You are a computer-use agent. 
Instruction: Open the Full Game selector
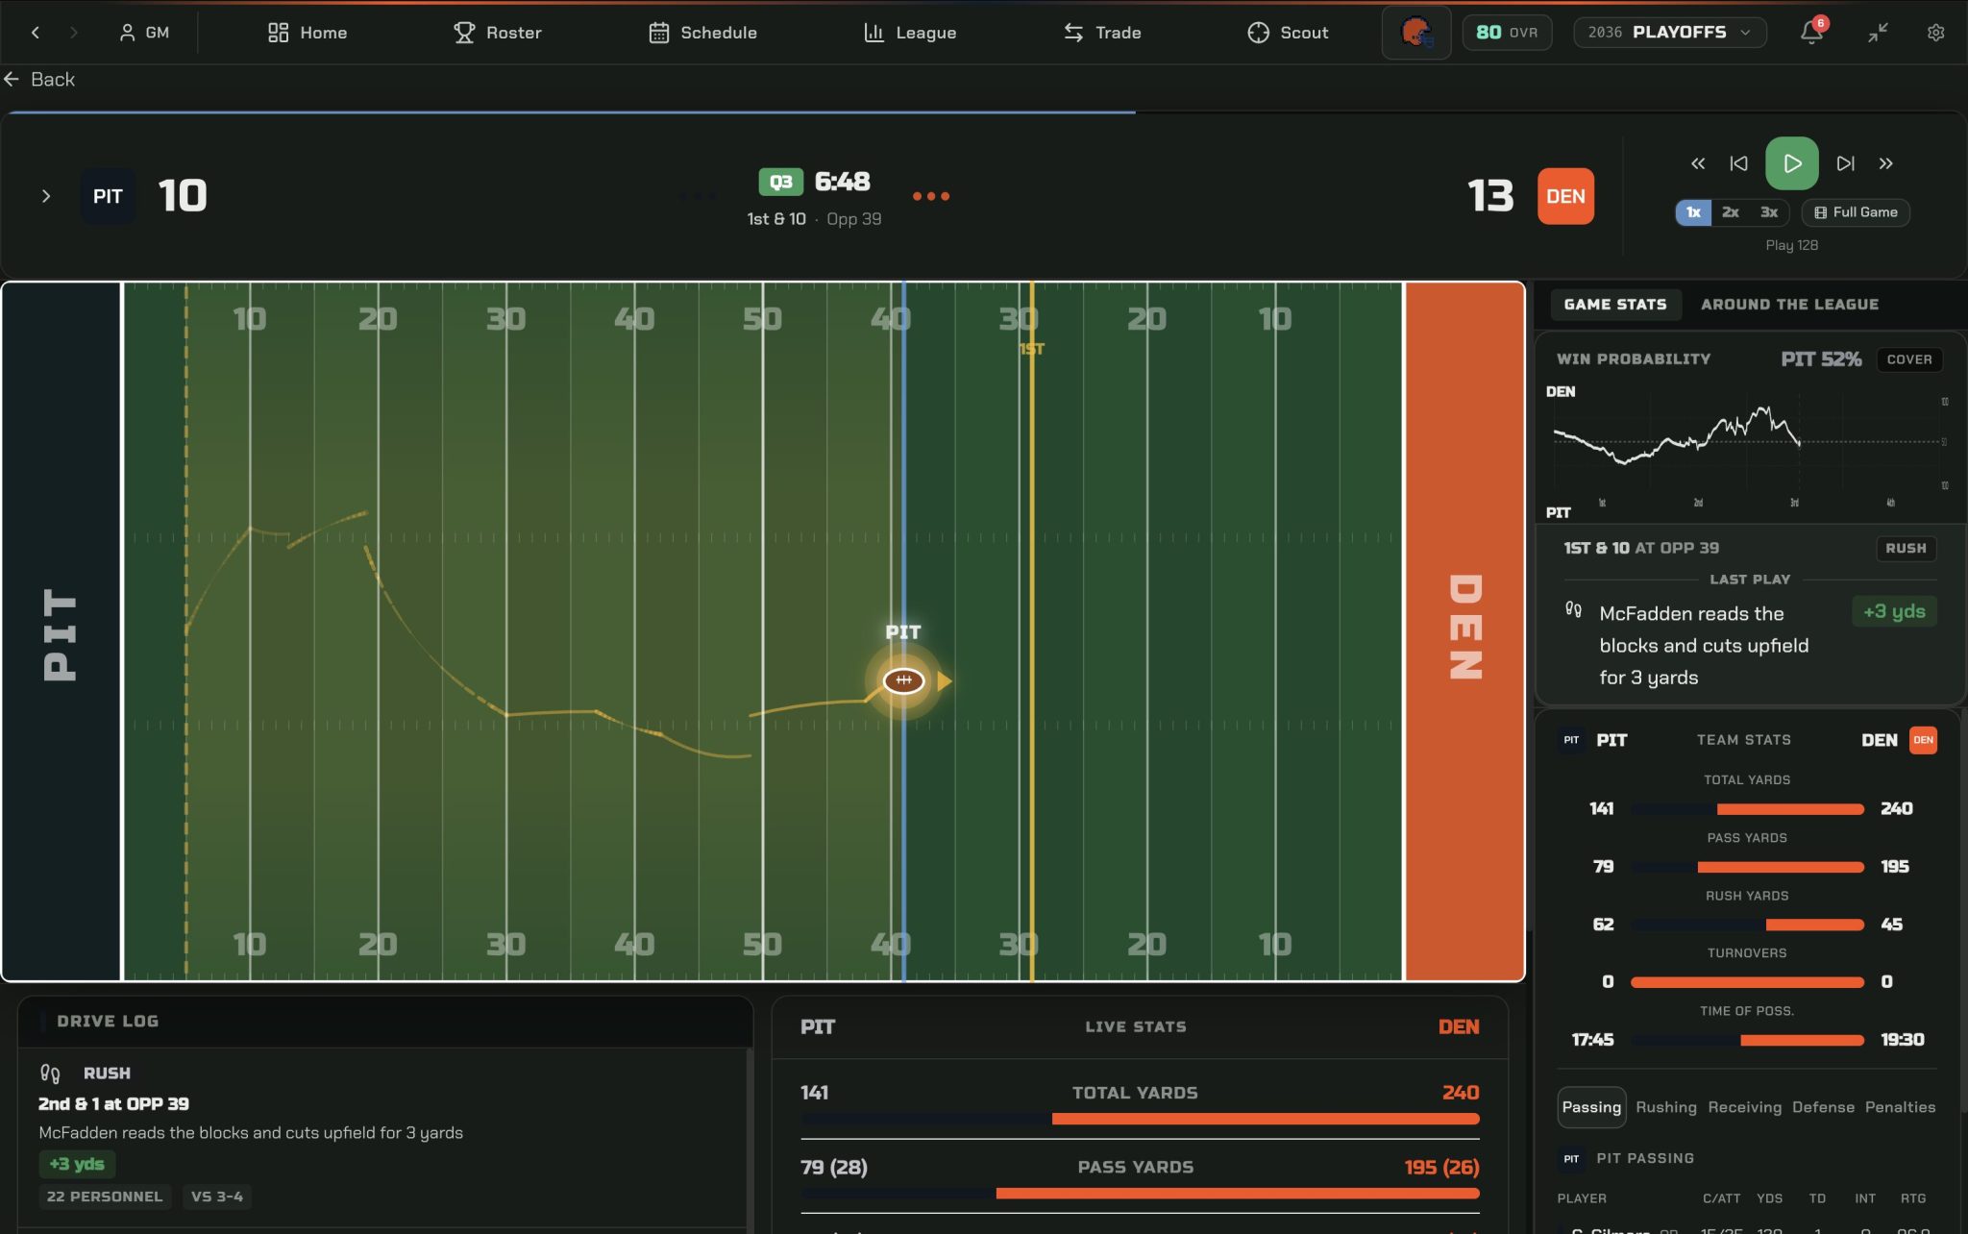pyautogui.click(x=1855, y=212)
